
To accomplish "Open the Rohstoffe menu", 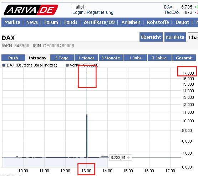I will point(158,22).
